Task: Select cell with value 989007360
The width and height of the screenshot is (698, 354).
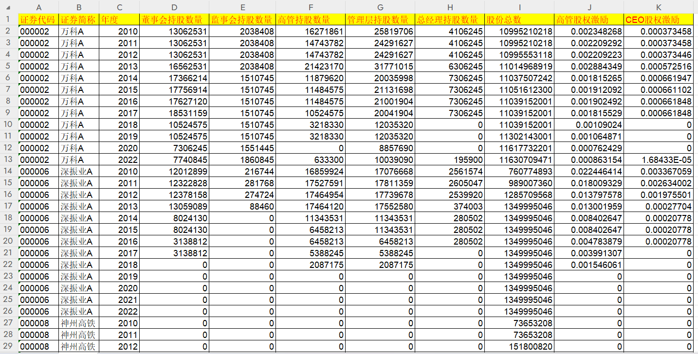Action: pyautogui.click(x=519, y=183)
